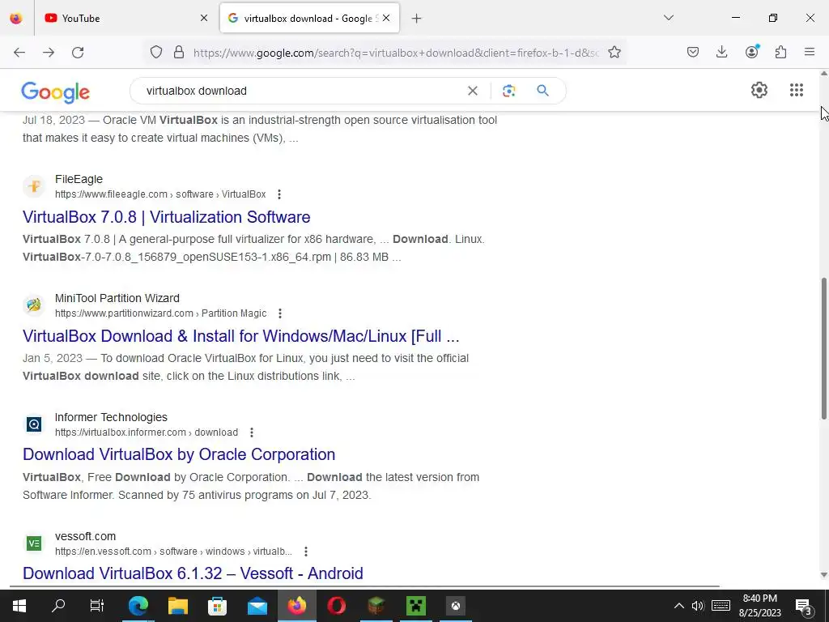The height and width of the screenshot is (622, 829).
Task: Open the extensions puzzle icon
Action: (780, 53)
